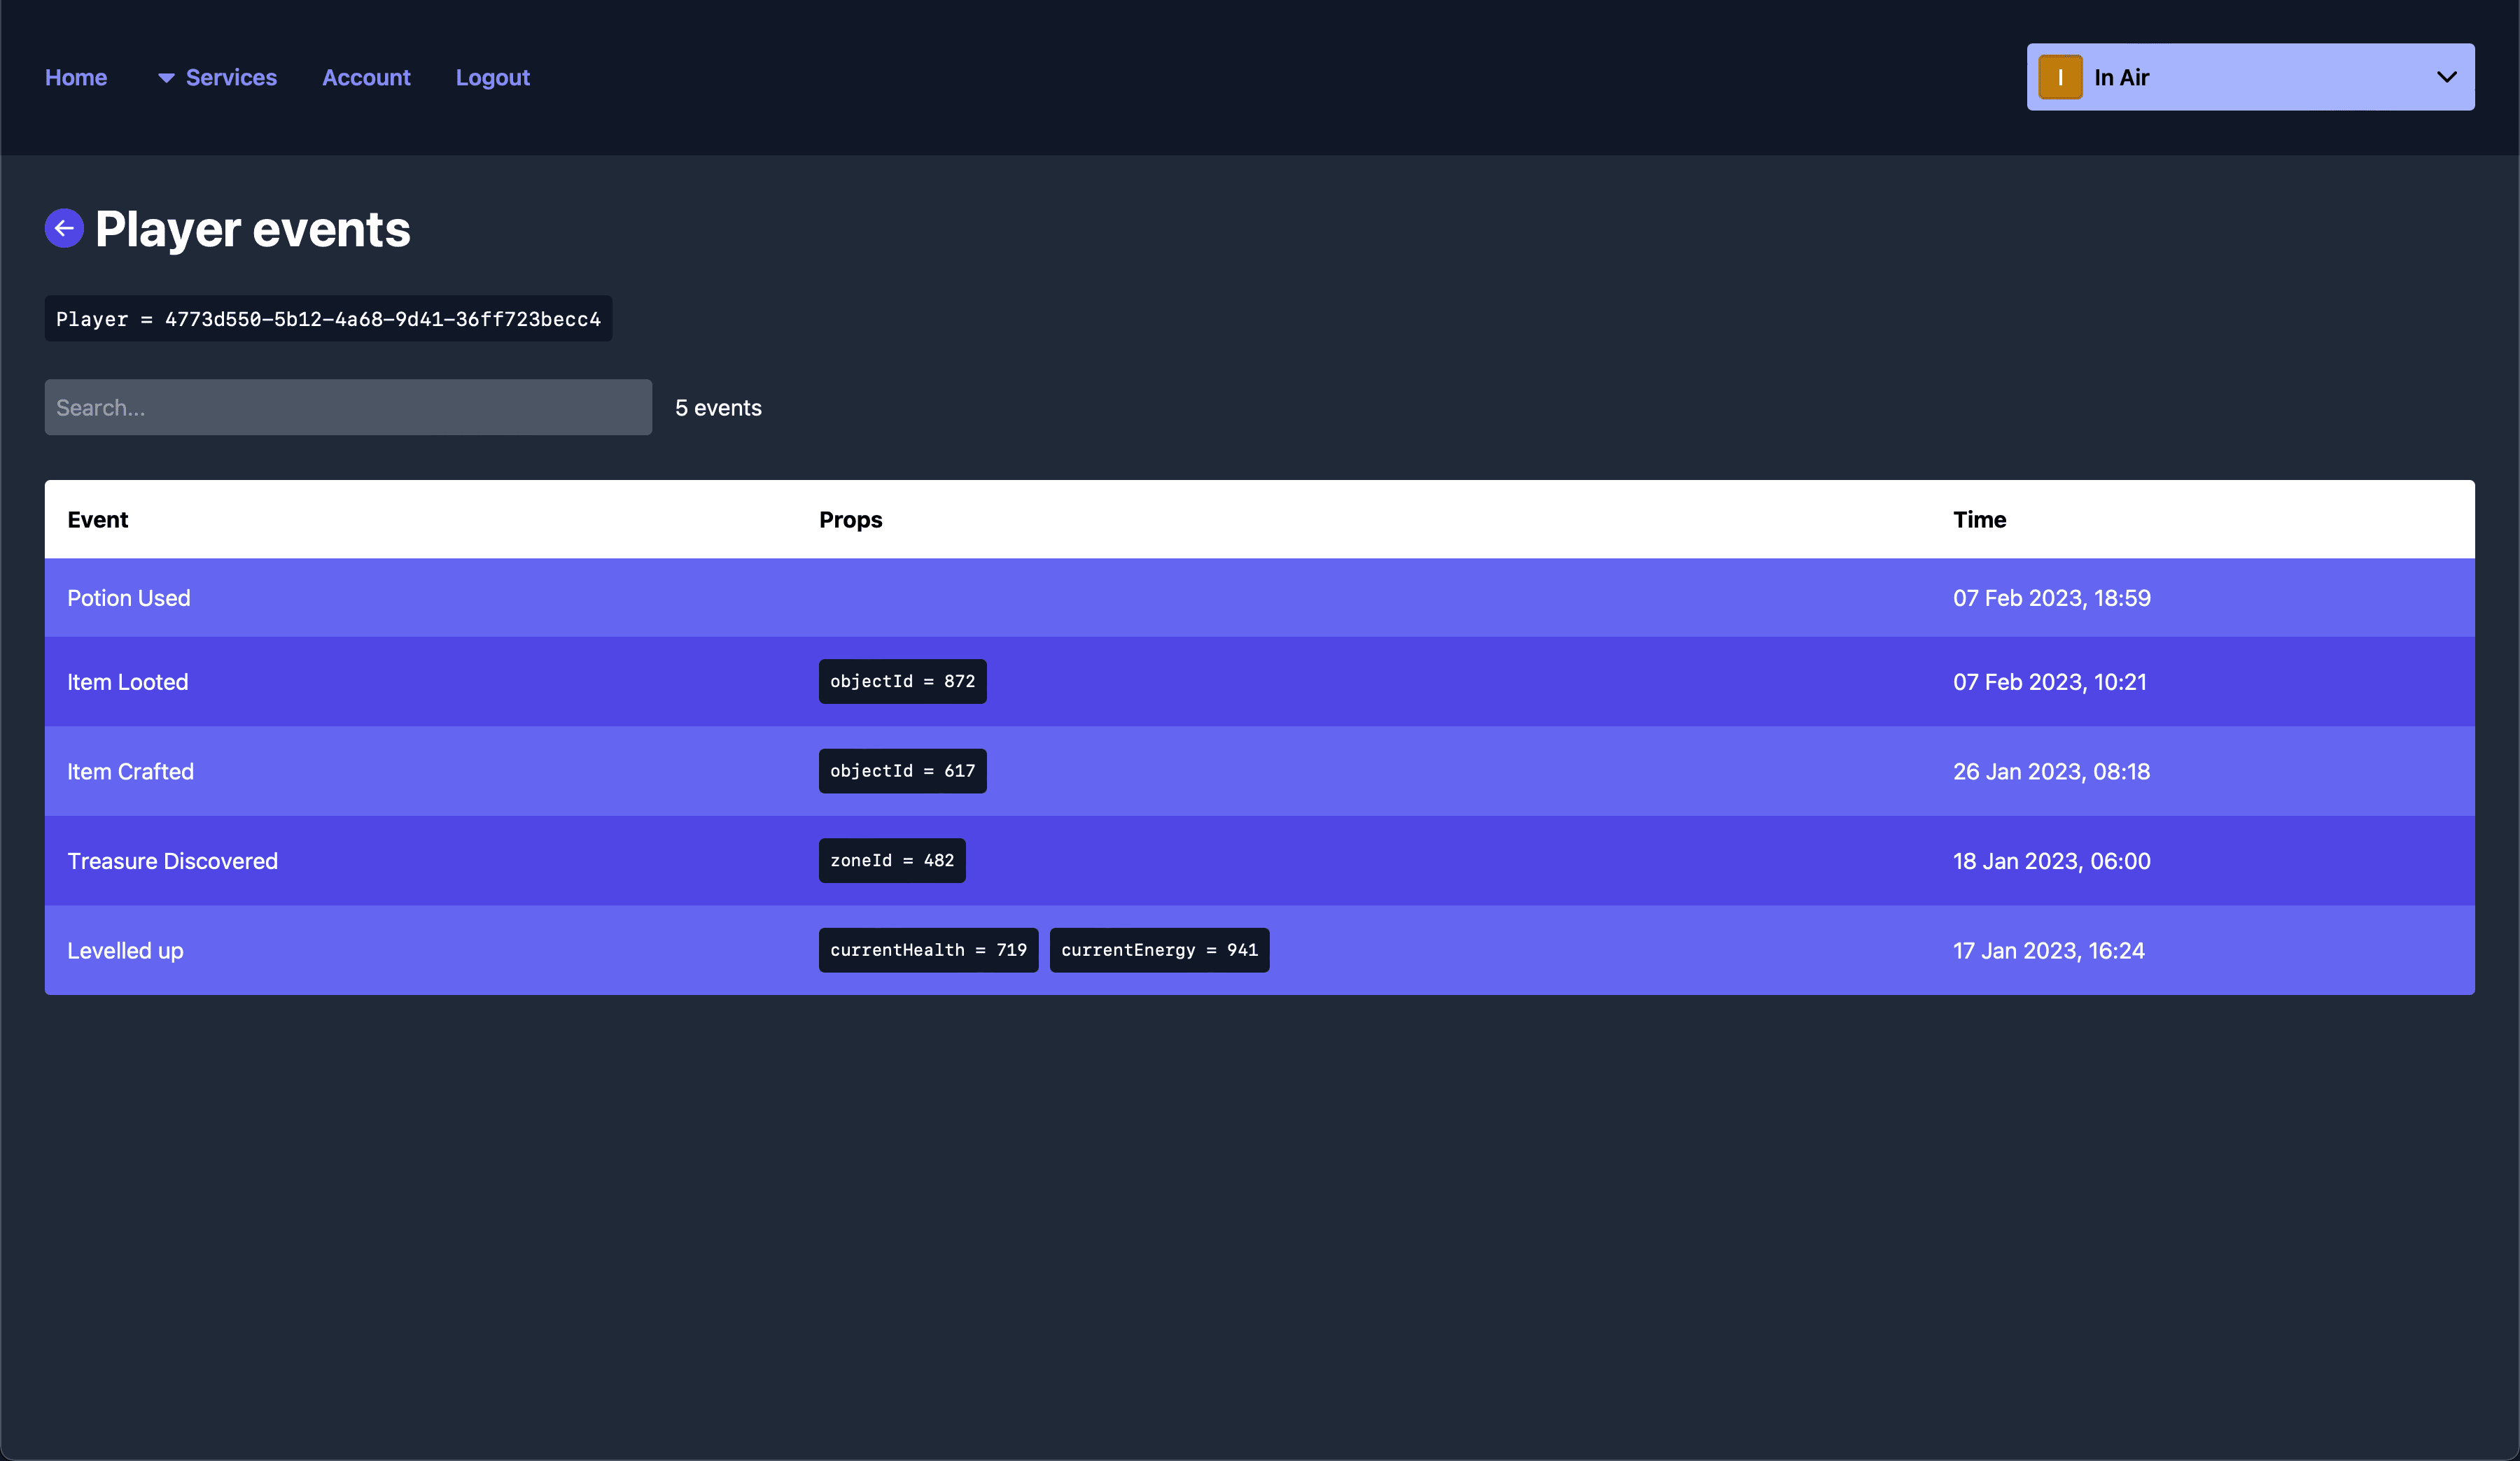Click the orange 'I' game avatar icon

[2060, 77]
